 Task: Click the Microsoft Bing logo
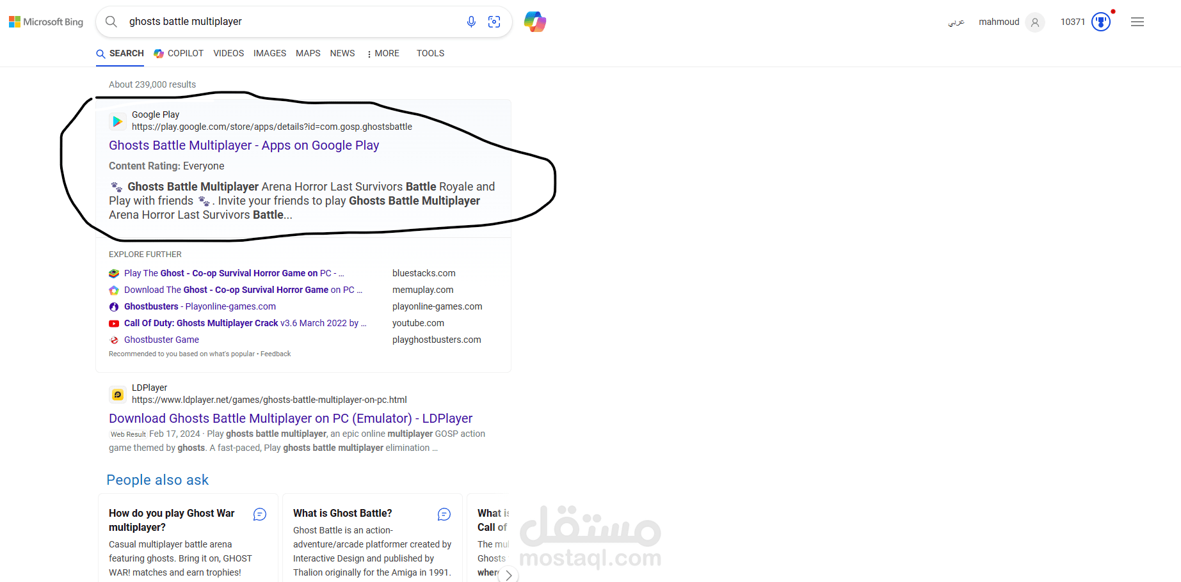point(46,22)
